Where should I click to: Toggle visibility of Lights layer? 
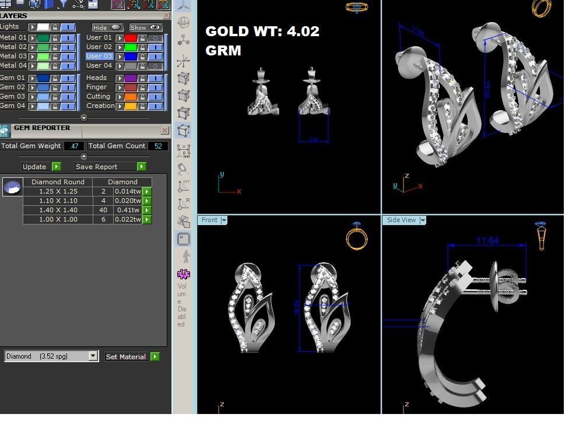coord(68,27)
